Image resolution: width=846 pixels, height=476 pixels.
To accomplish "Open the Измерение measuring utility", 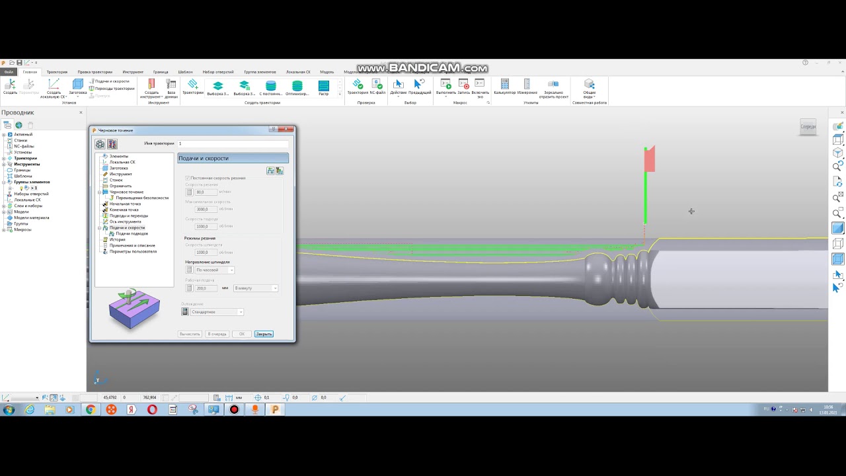I will click(x=527, y=87).
